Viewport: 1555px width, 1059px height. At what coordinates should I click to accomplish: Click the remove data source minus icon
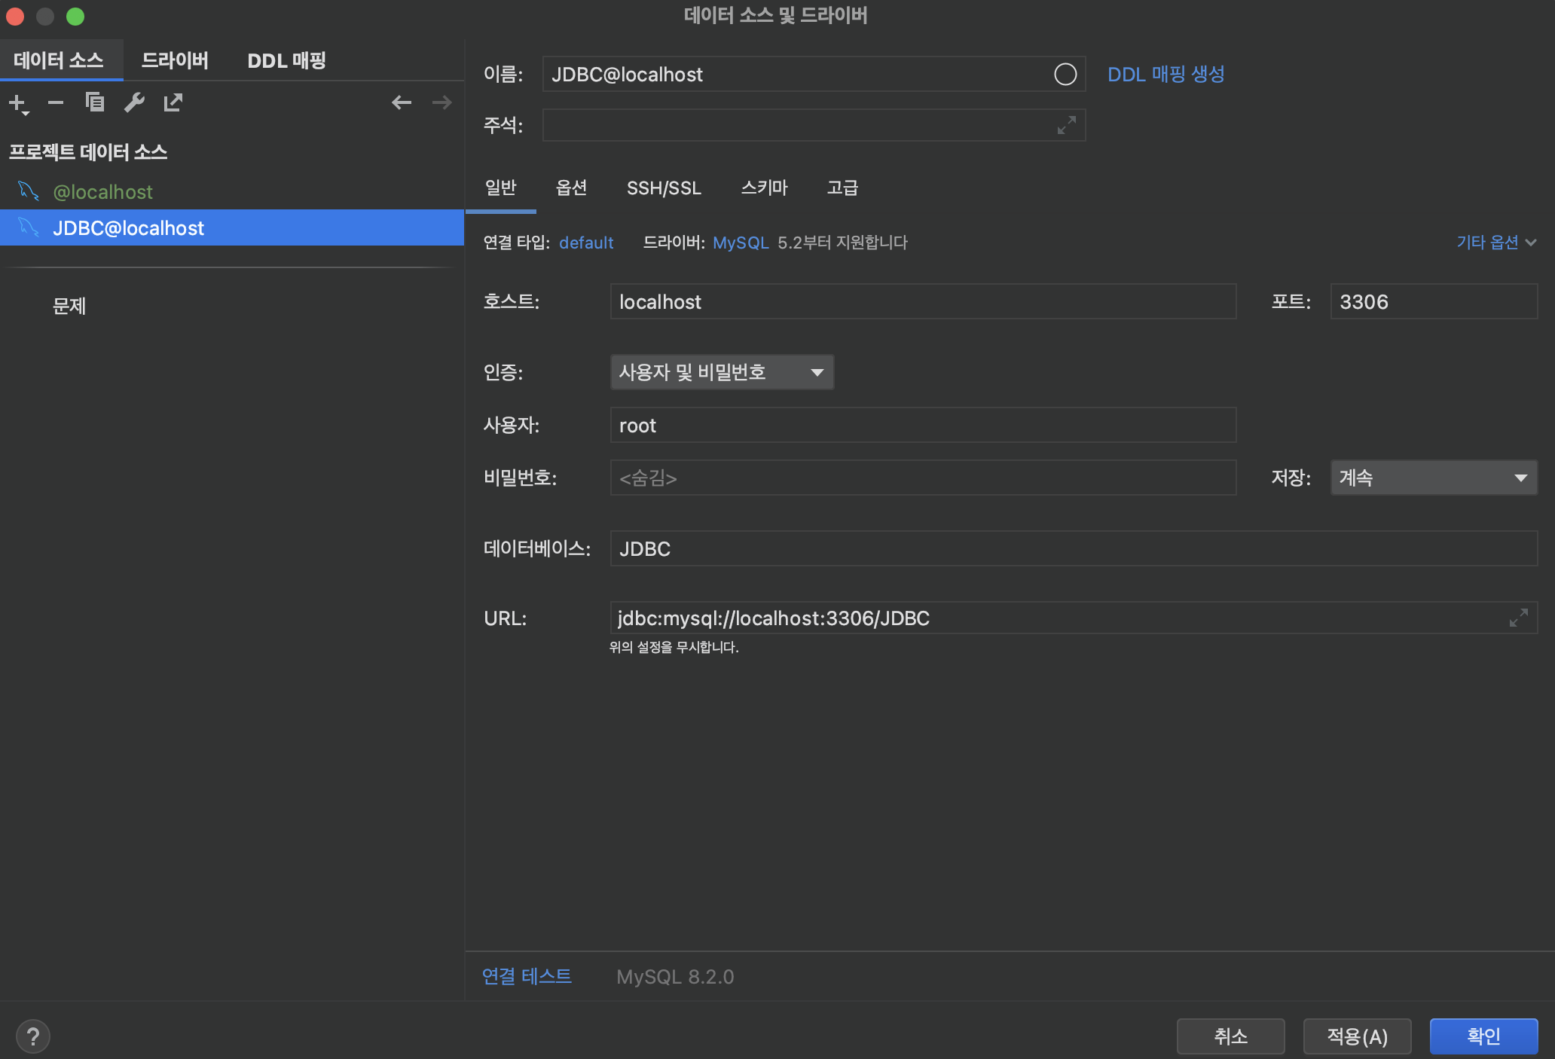coord(56,102)
